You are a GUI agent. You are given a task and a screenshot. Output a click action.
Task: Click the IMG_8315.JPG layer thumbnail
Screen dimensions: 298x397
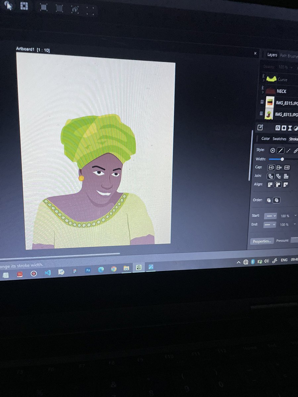coord(270,103)
